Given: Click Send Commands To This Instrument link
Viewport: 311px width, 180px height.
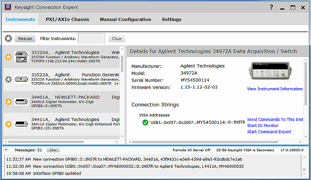Looking at the screenshot, I should pos(275,120).
